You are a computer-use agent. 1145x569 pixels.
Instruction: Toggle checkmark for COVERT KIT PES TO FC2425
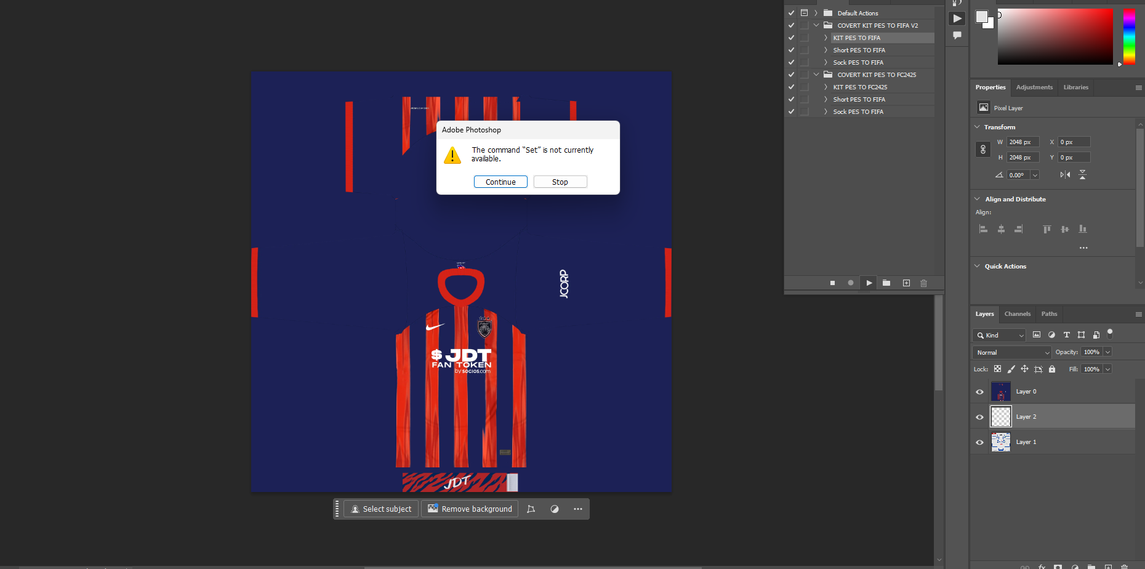[x=791, y=75]
